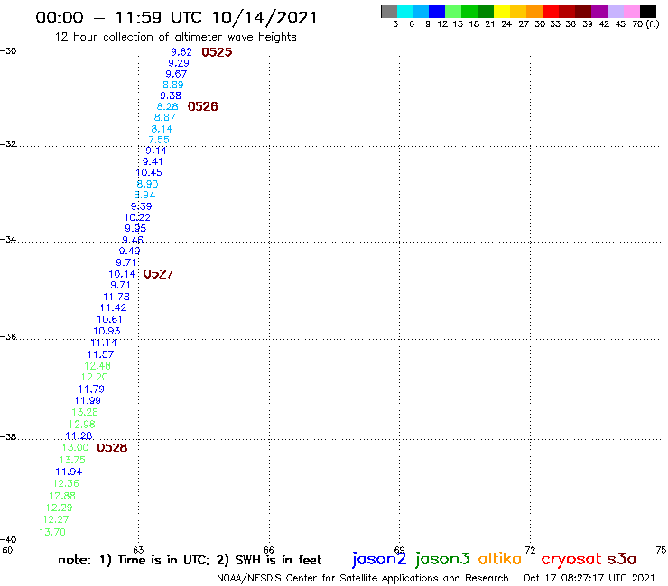Click the '70 (ft)' legend label

coord(645,24)
